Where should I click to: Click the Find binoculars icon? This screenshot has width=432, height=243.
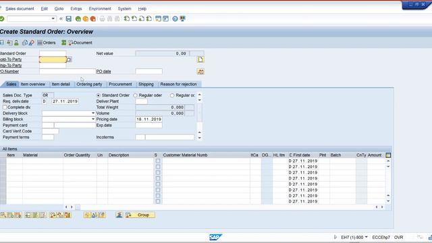109,19
